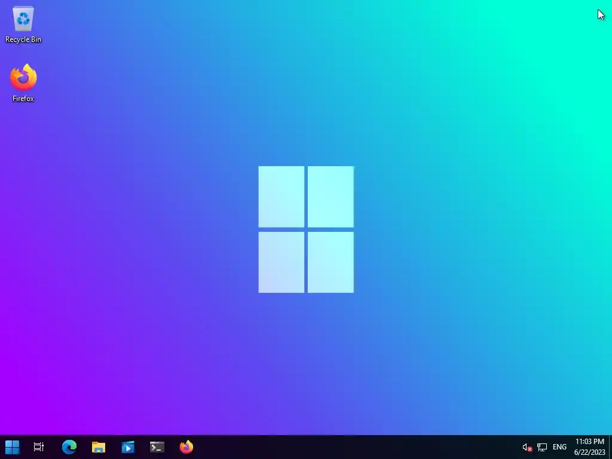This screenshot has width=612, height=459.
Task: Select the Recycle Bin desktop icon
Action: [x=23, y=24]
